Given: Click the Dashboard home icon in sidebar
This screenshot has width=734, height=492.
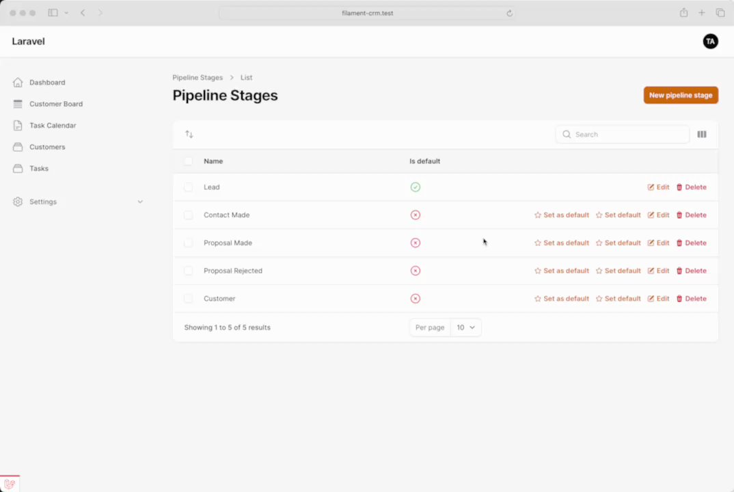Looking at the screenshot, I should (x=18, y=83).
